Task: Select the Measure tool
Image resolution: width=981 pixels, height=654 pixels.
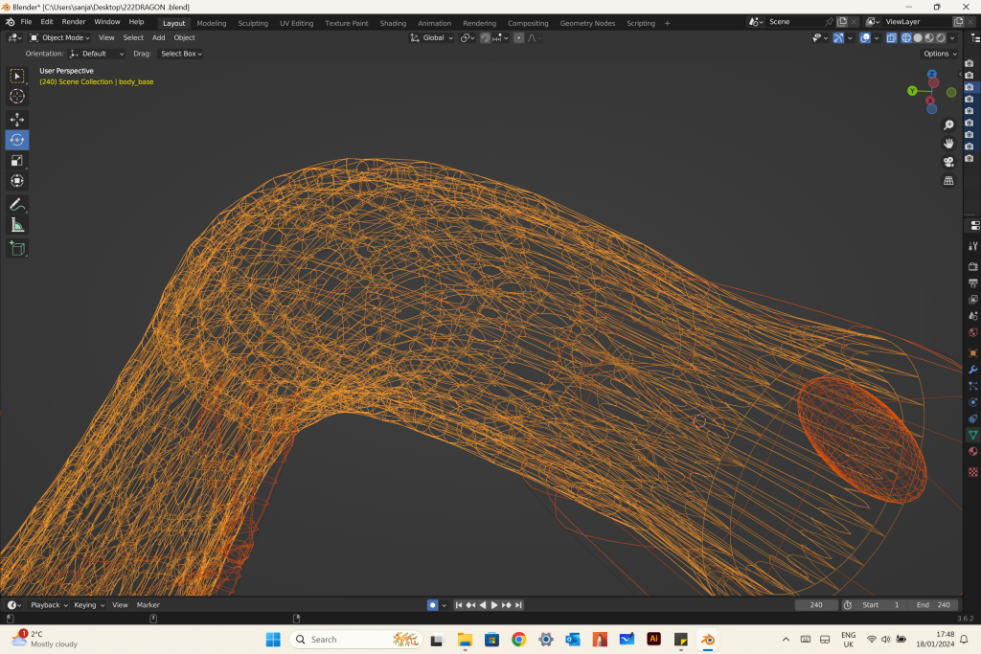Action: coord(17,225)
